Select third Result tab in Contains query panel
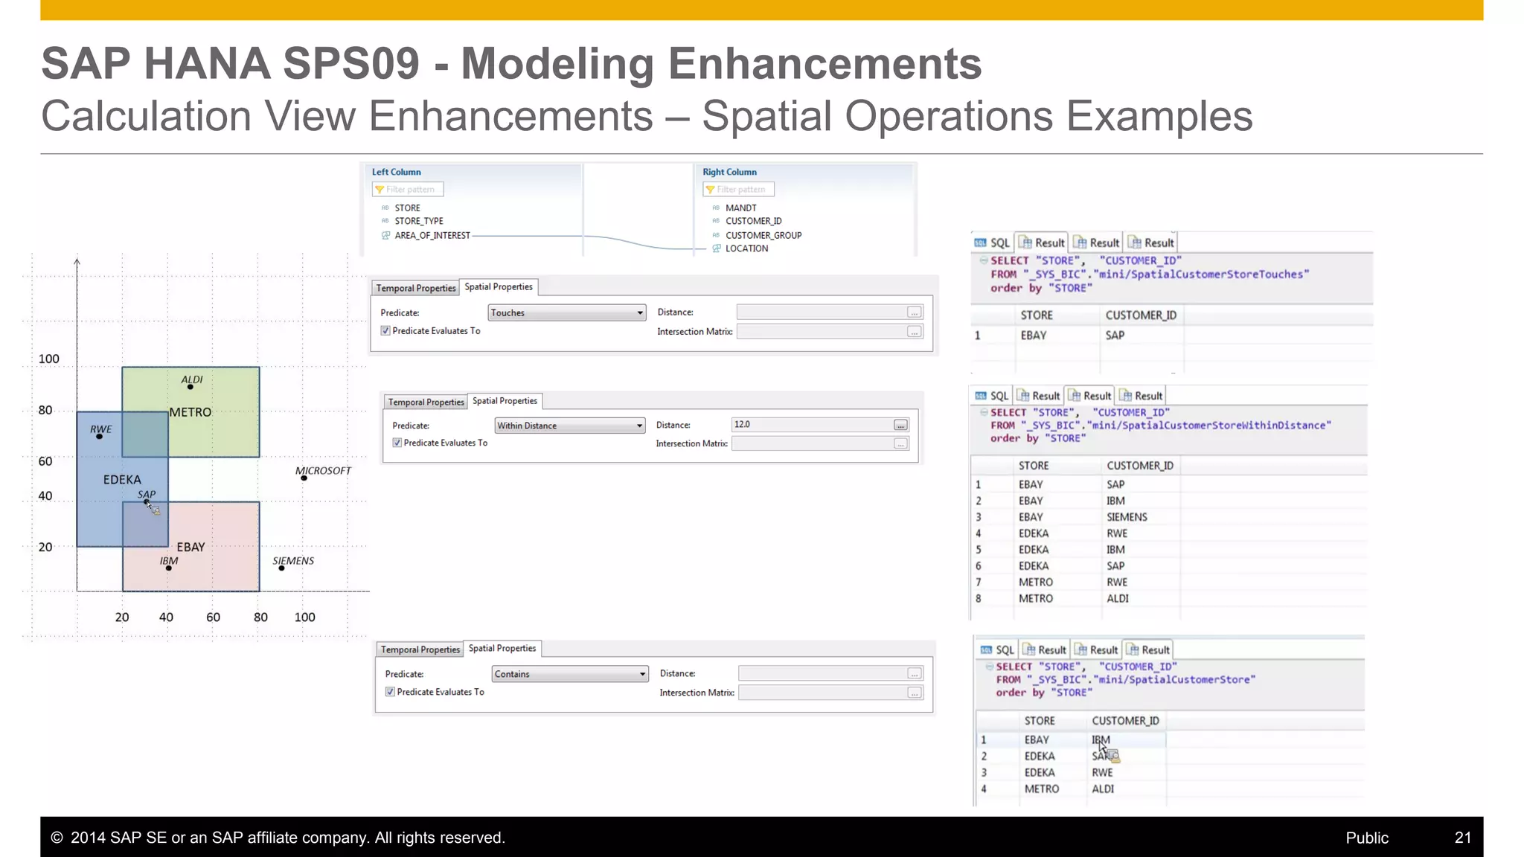 click(1148, 649)
